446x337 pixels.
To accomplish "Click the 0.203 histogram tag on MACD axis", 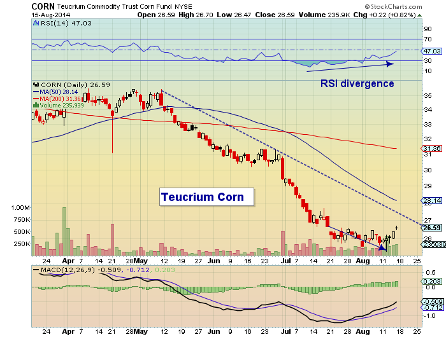I will 431,281.
